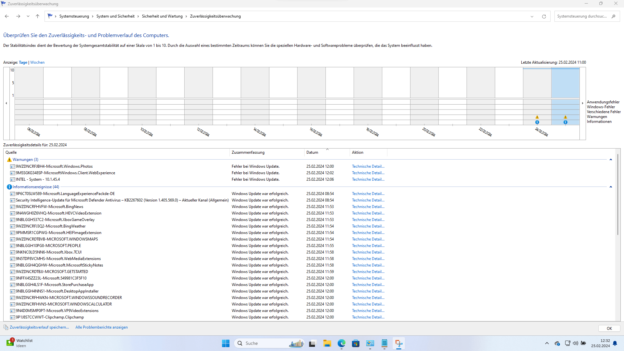Viewport: 624px width, 351px height.
Task: Click the up-arrow navigation icon
Action: pos(37,16)
